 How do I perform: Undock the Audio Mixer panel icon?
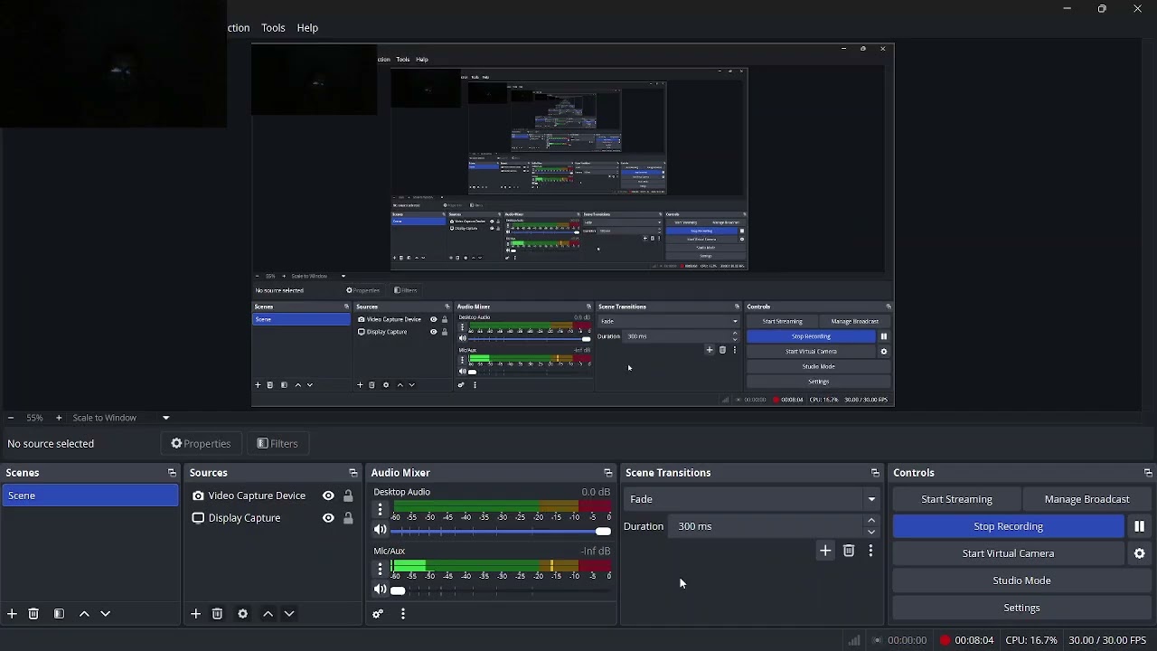608,473
